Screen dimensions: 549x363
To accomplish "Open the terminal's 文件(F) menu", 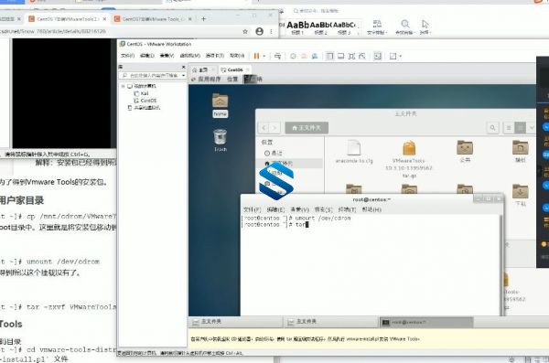I will (253, 209).
